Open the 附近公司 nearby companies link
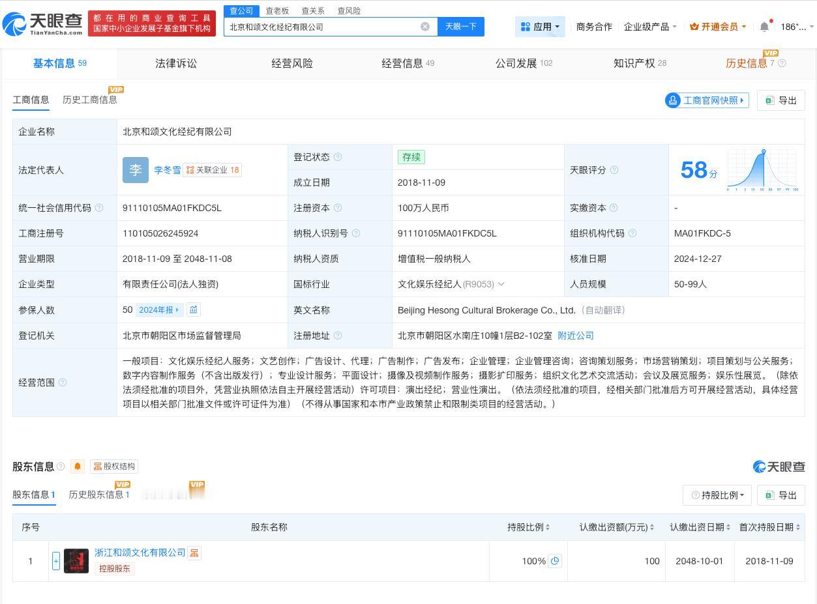This screenshot has width=817, height=604. 575,336
